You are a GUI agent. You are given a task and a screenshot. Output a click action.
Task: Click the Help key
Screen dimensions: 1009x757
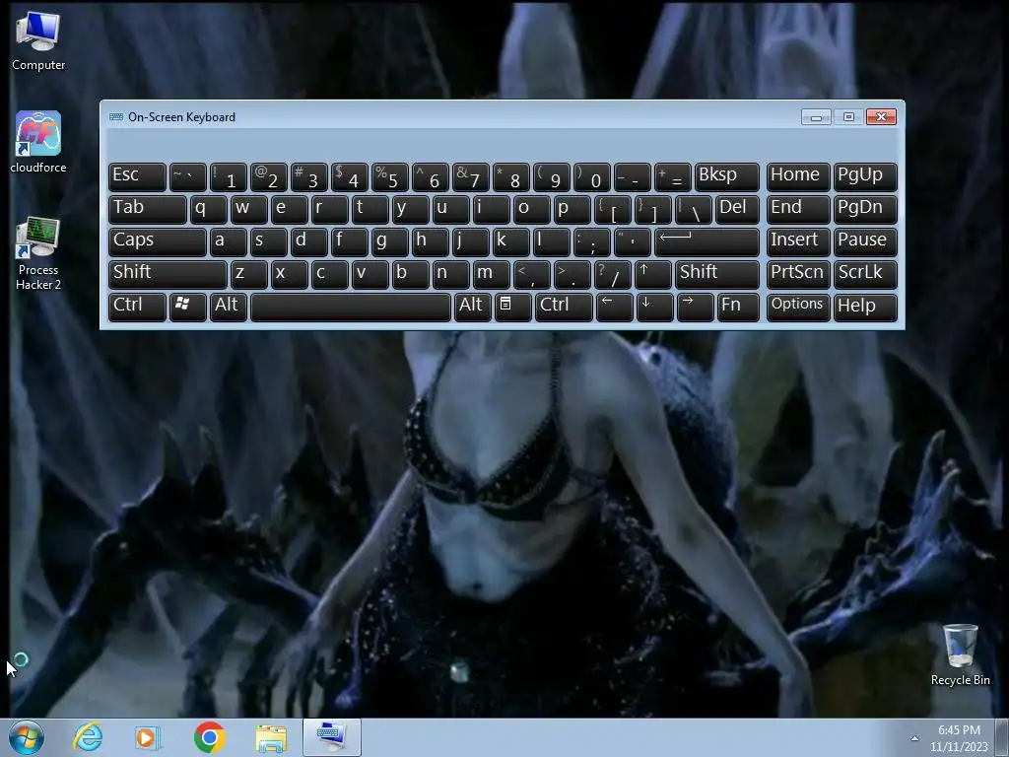[x=865, y=307]
